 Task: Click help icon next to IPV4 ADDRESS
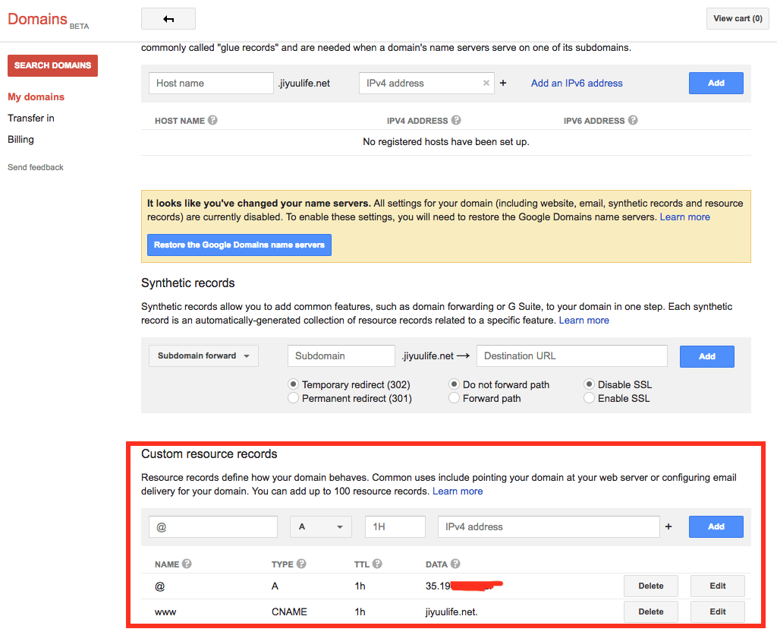[456, 120]
